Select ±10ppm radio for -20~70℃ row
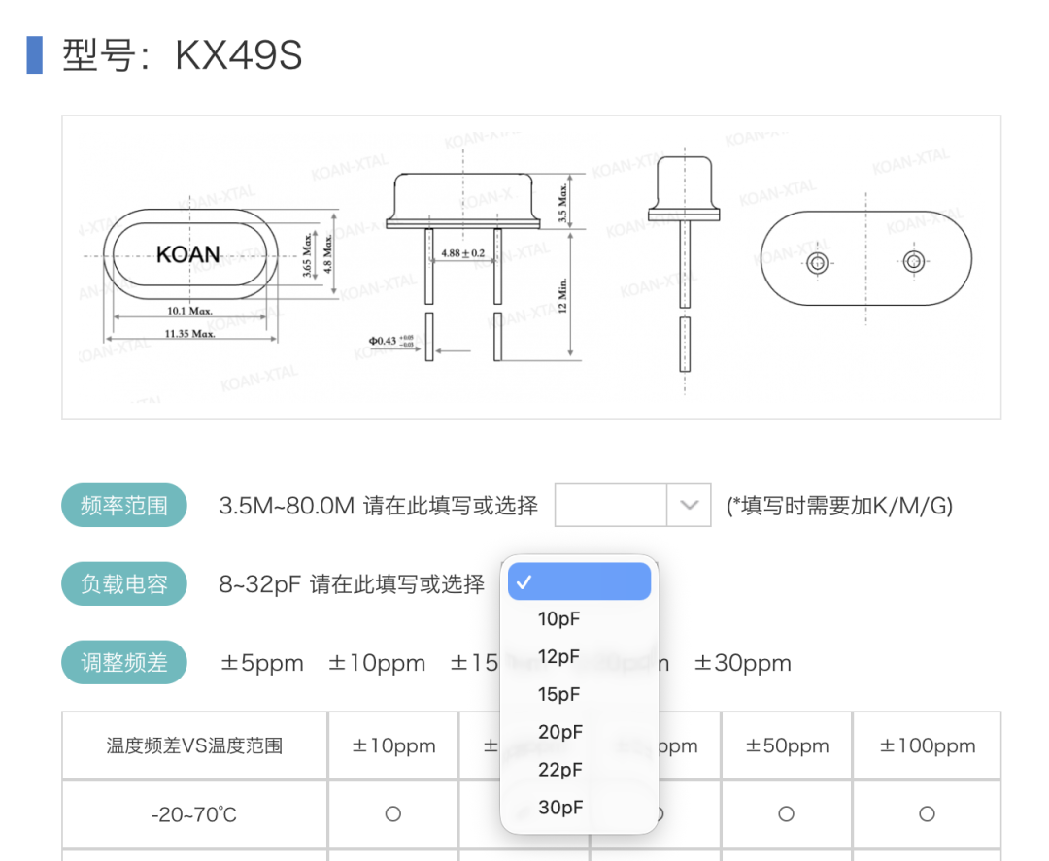This screenshot has height=861, width=1049. (392, 814)
